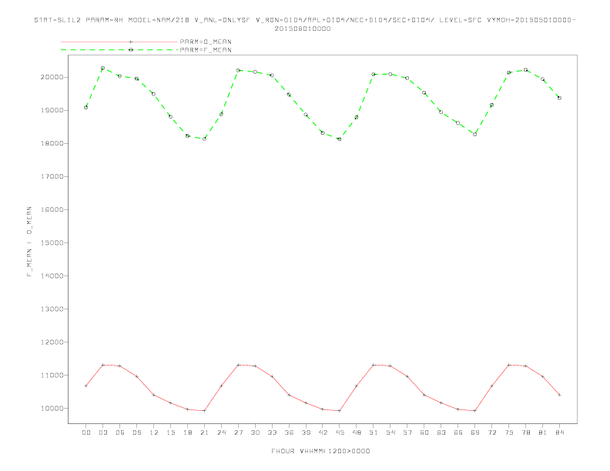Screen dimensions: 610x471
Task: Click the 30 forecast hour tick label
Action: coord(255,433)
